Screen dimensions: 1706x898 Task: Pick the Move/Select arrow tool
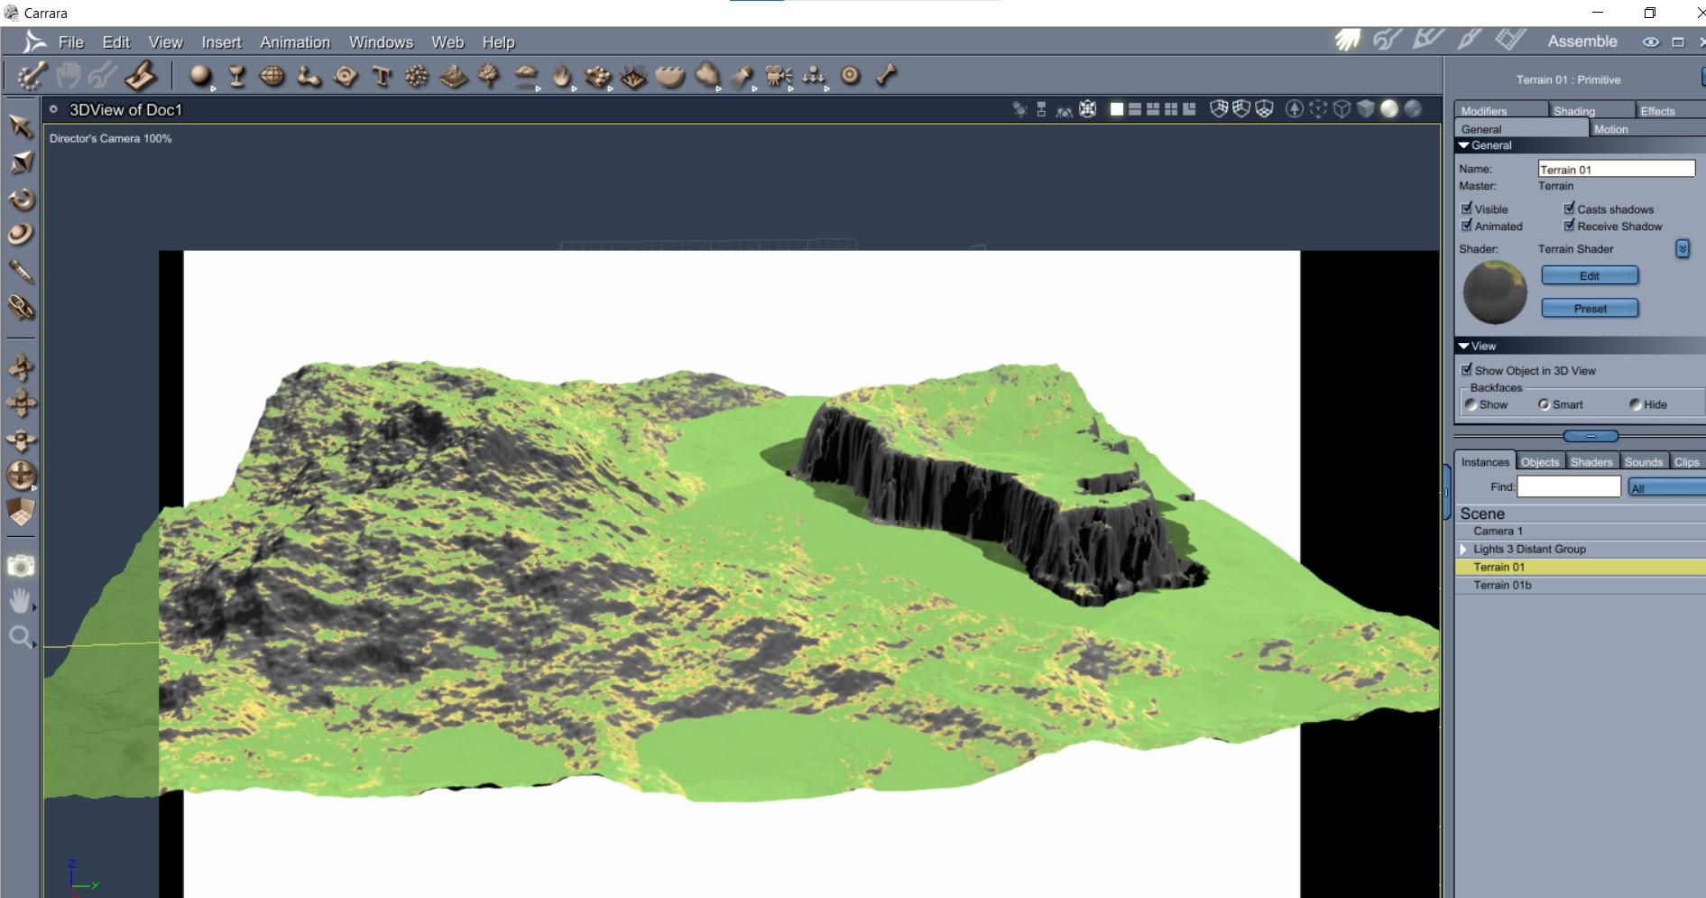21,126
